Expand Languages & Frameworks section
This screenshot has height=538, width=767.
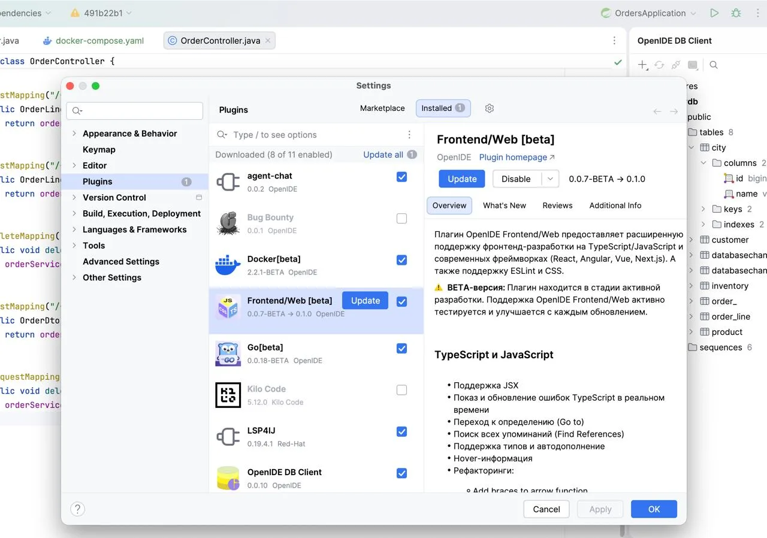(74, 229)
